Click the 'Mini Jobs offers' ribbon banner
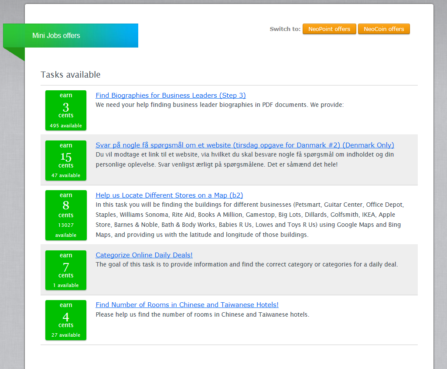 pyautogui.click(x=71, y=36)
